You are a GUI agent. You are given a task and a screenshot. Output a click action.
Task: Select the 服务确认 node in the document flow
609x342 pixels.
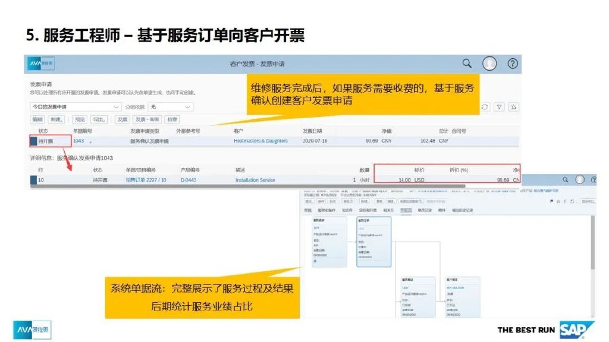click(418, 297)
